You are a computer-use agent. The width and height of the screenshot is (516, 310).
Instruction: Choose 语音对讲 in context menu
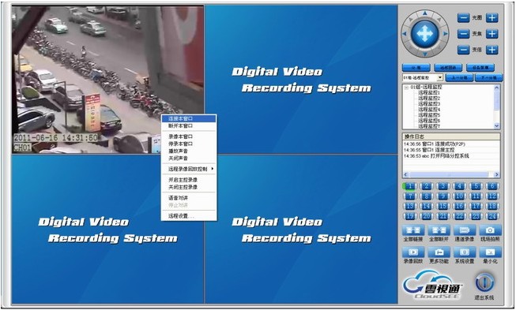pos(189,198)
